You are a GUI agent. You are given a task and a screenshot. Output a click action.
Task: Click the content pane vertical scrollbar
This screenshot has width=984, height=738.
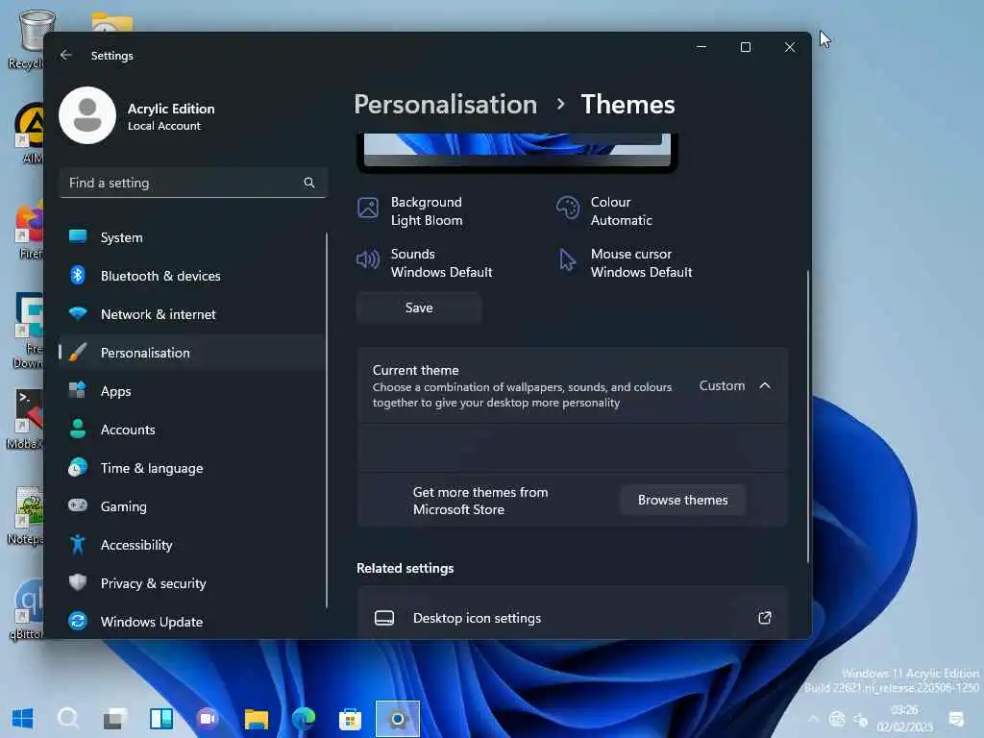coord(807,415)
